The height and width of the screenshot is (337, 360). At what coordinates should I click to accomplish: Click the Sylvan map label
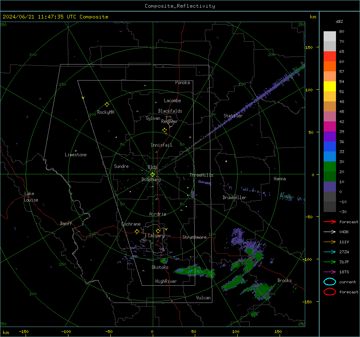tap(153, 119)
